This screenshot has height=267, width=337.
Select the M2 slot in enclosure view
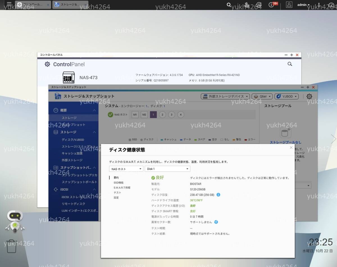pyautogui.click(x=144, y=115)
